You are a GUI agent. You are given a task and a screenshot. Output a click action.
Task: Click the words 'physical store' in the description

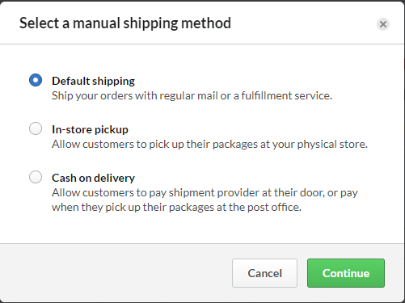332,144
